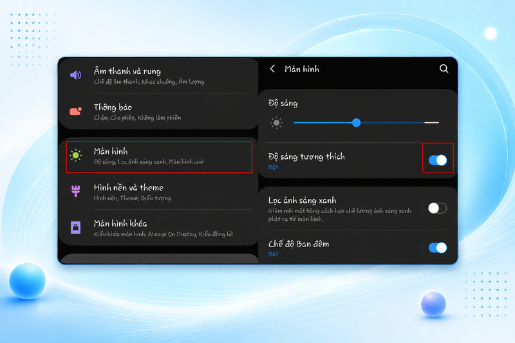This screenshot has width=515, height=343.
Task: Tap the Màn hình page title
Action: (x=301, y=69)
